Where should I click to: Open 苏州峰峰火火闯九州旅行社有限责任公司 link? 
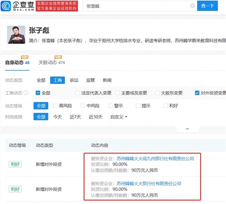pyautogui.click(x=155, y=159)
